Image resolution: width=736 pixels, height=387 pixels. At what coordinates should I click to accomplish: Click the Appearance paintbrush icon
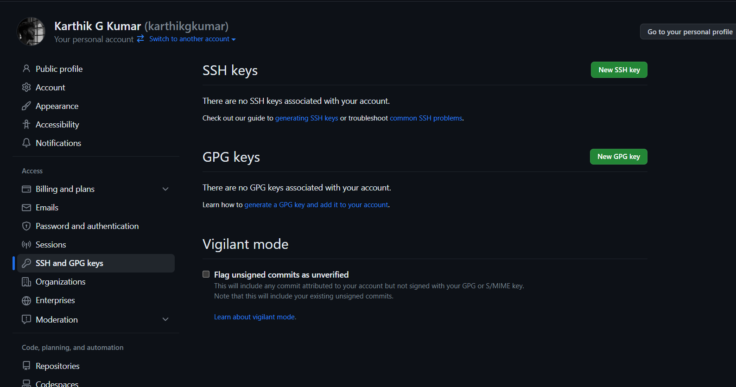pos(26,106)
